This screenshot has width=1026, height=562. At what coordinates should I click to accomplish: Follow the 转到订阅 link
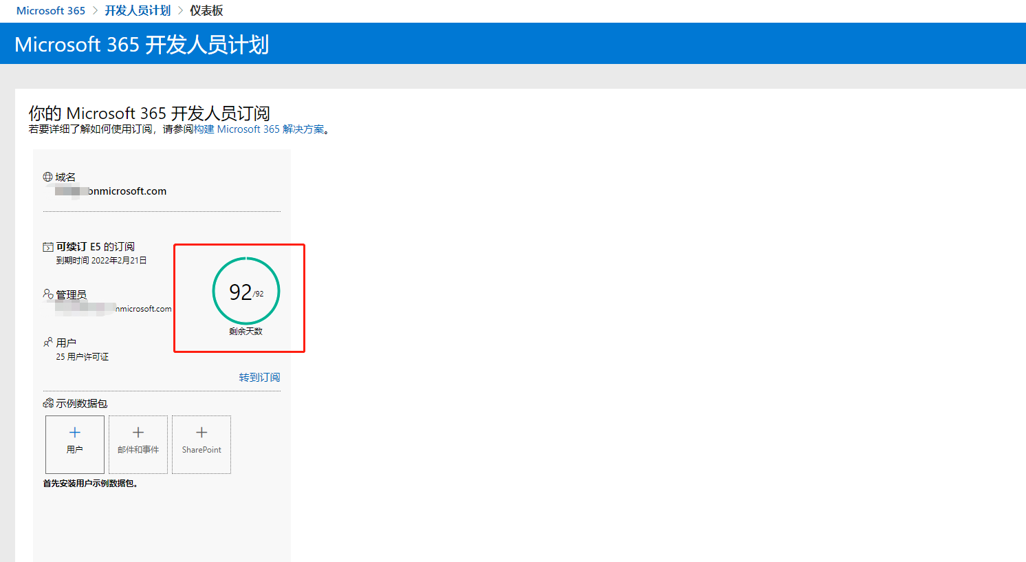(x=259, y=377)
